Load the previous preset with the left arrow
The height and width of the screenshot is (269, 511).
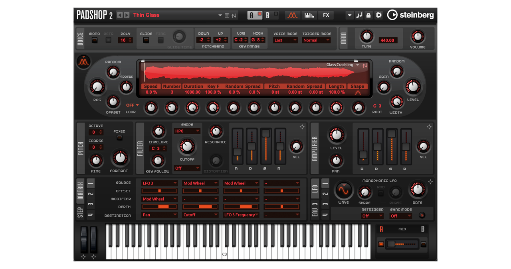[120, 15]
